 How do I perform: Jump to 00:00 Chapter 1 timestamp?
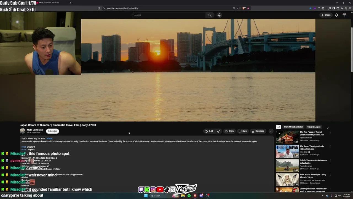(x=24, y=147)
